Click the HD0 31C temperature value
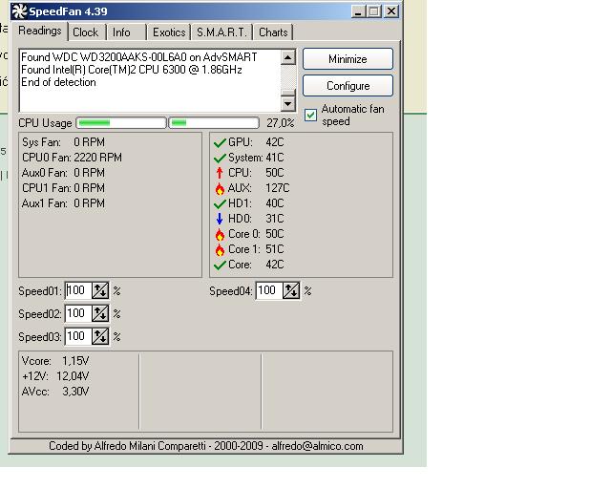The height and width of the screenshot is (489, 611). click(x=275, y=219)
